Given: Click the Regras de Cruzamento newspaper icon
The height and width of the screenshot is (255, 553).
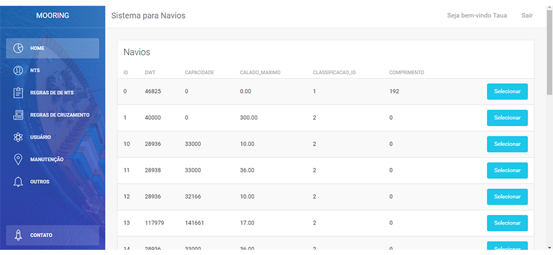Looking at the screenshot, I should 18,115.
